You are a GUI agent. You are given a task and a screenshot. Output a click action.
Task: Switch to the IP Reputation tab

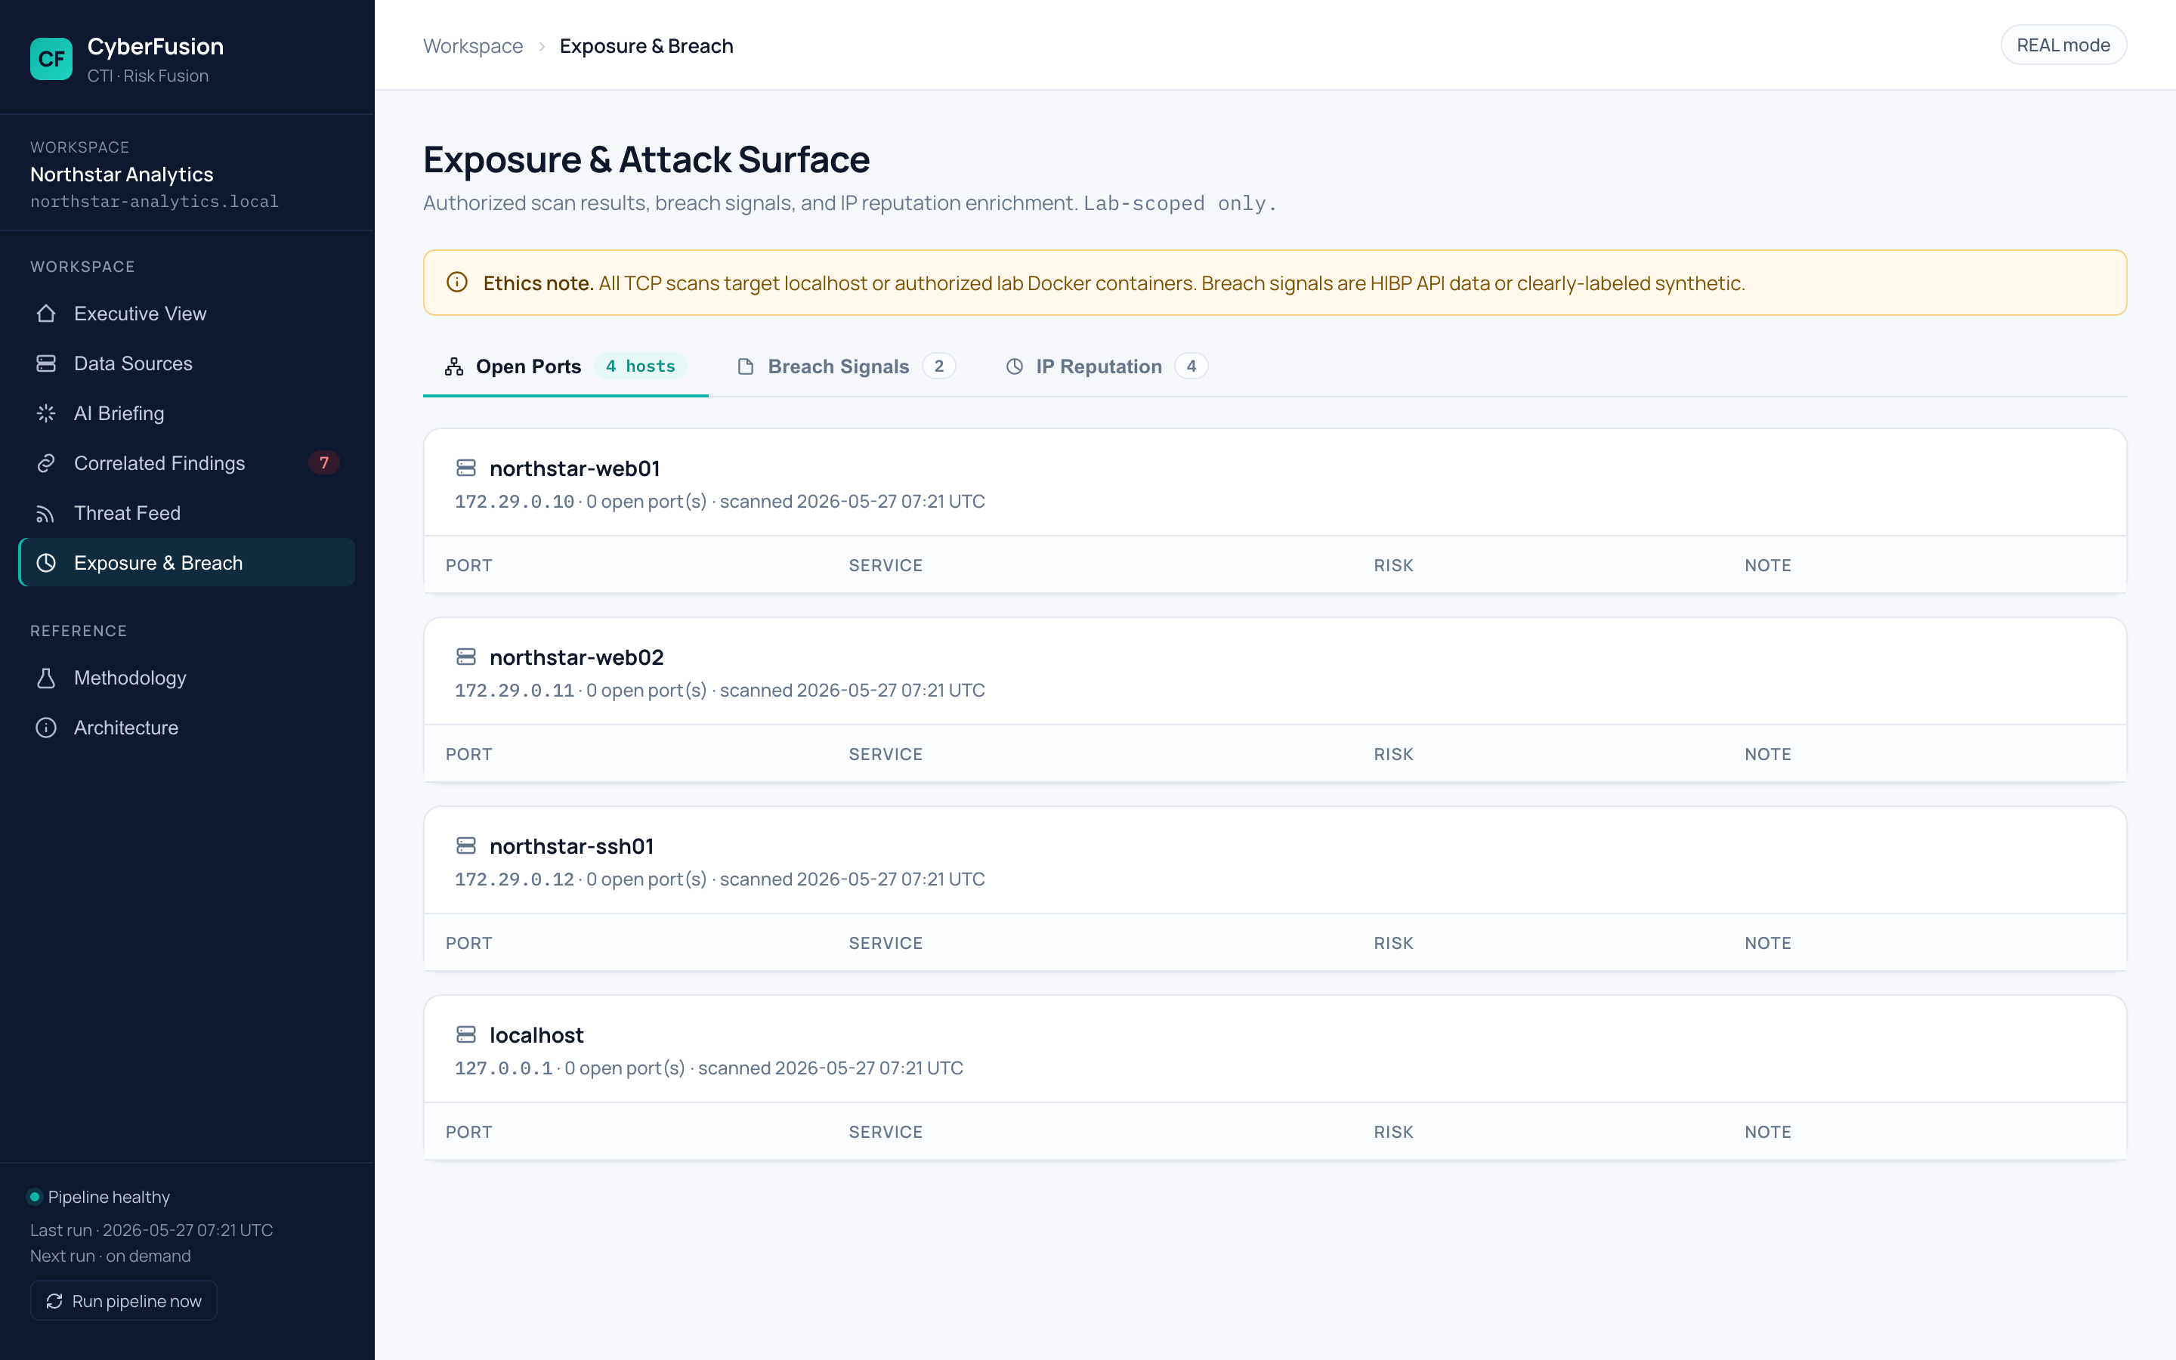[1106, 366]
